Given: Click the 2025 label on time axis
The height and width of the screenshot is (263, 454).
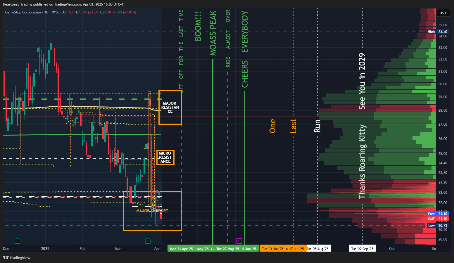Looking at the screenshot, I should pyautogui.click(x=45, y=249).
